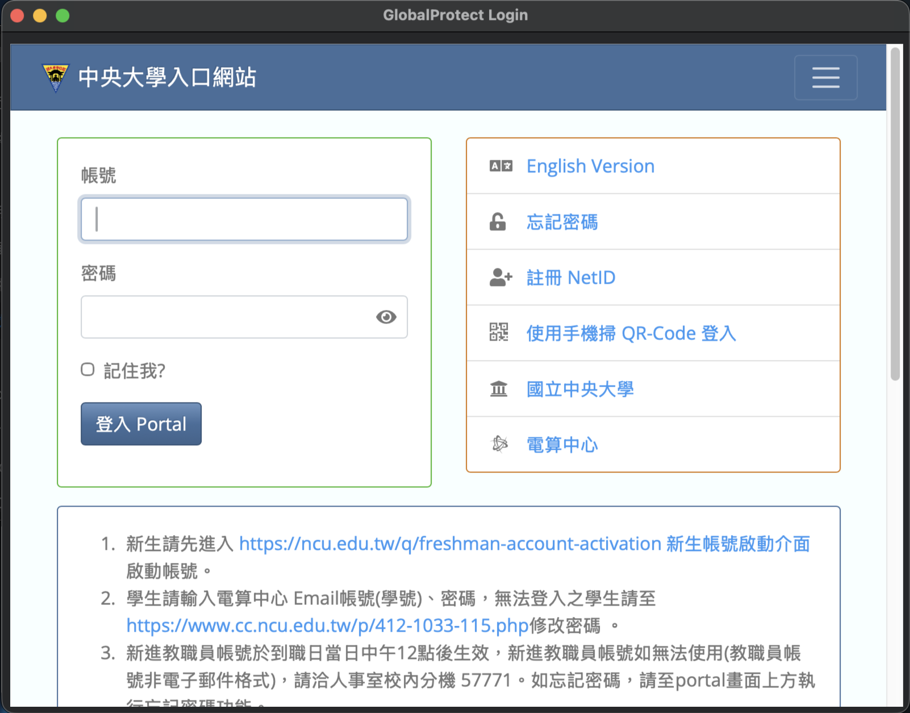Click the university building icon
910x713 pixels.
499,389
